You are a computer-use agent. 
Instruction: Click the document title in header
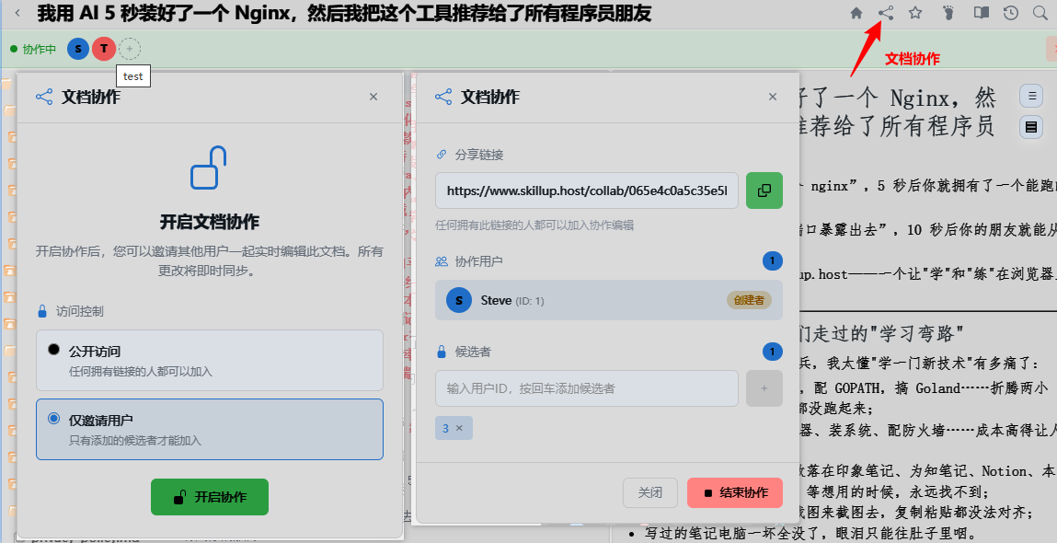[344, 13]
